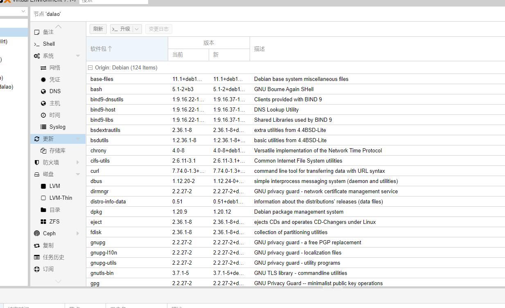Select the bind9-dnsutils package row
Viewport: 505px width, 308px height.
click(x=295, y=99)
